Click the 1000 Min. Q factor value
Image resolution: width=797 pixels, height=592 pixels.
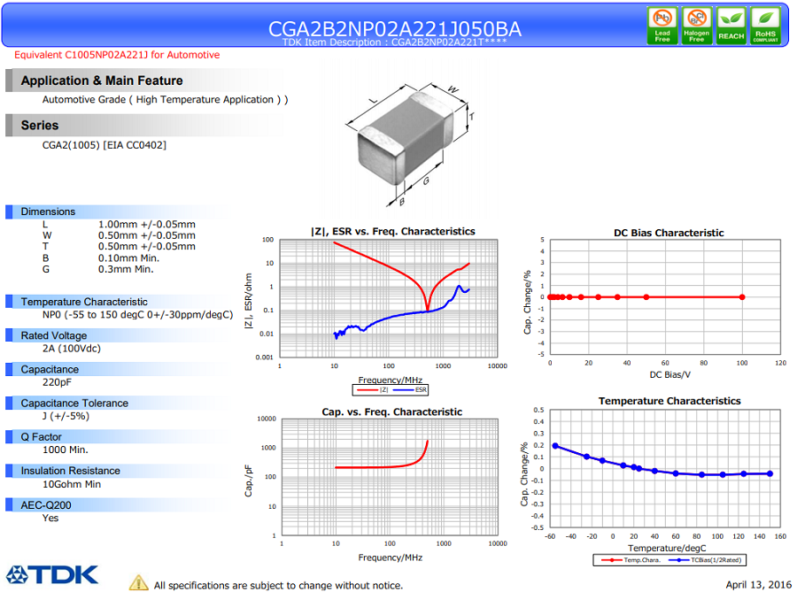pos(65,450)
